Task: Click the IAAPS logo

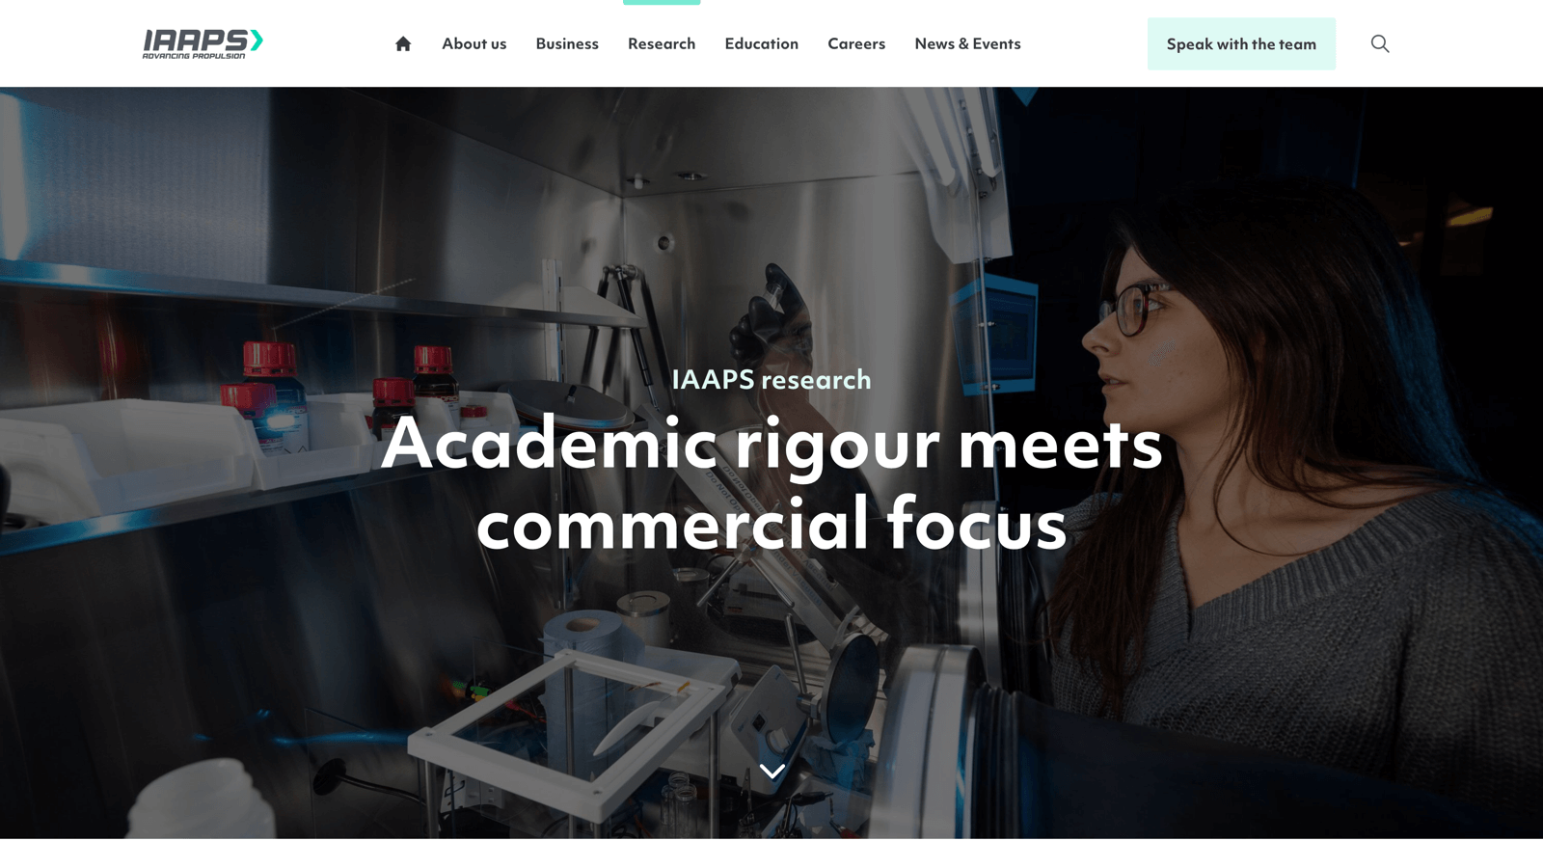Action: 203,43
